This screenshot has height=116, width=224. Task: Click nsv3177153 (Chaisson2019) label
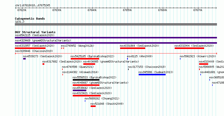(x=147, y=67)
